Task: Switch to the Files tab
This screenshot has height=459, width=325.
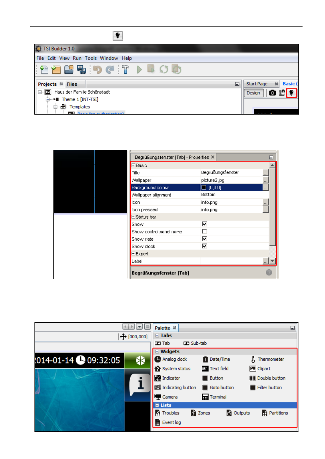Action: click(72, 84)
